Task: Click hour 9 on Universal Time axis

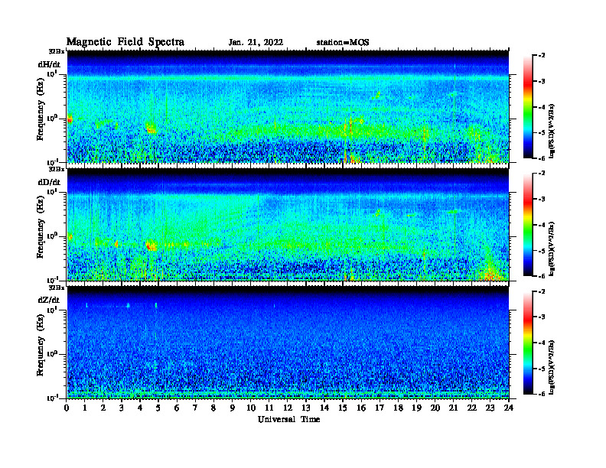Action: pos(233,408)
